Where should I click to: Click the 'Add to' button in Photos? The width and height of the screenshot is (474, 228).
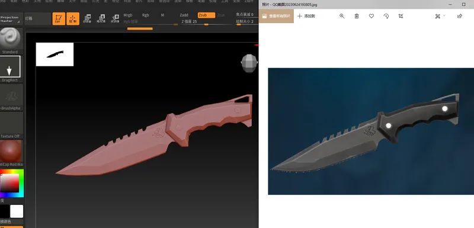[x=306, y=16]
